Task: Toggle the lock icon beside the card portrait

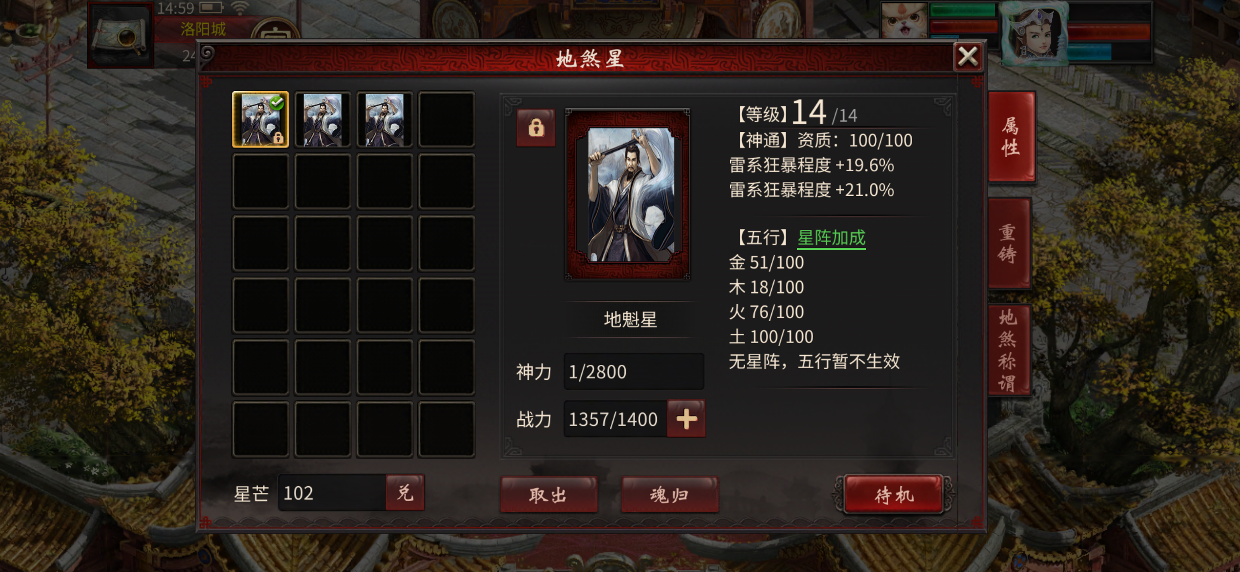Action: (x=536, y=128)
